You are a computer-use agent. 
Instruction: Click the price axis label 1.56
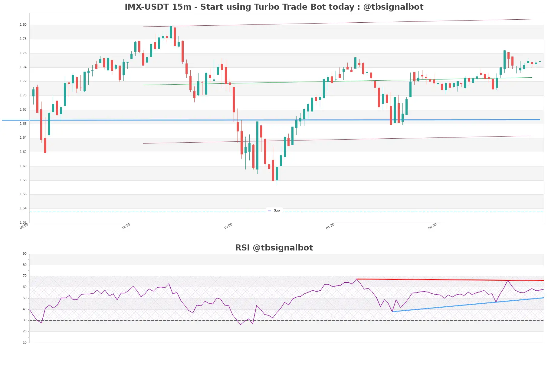23,194
